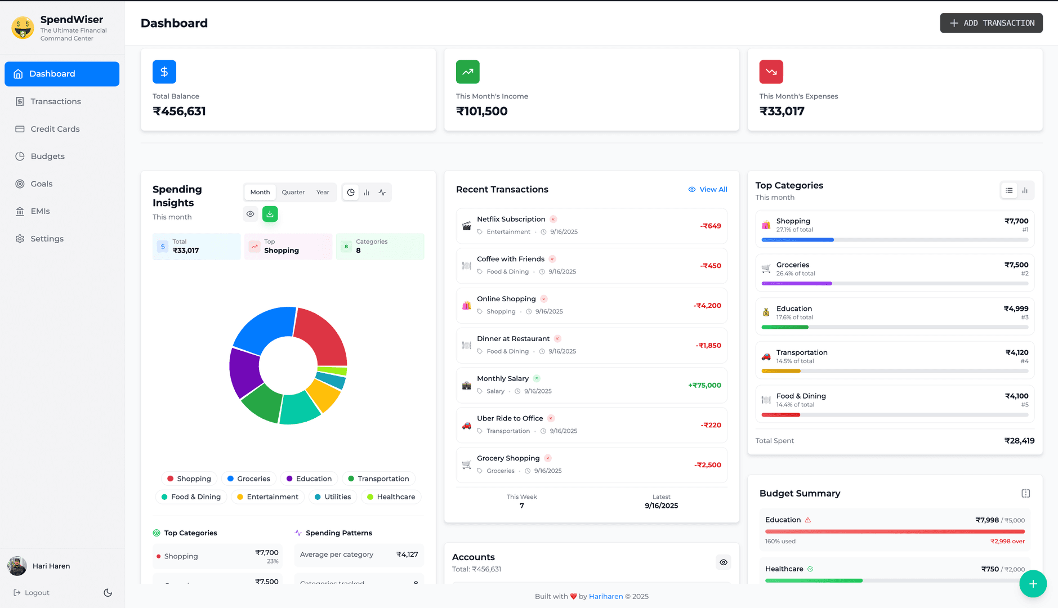Select the line chart view icon
1058x608 pixels.
(x=382, y=193)
